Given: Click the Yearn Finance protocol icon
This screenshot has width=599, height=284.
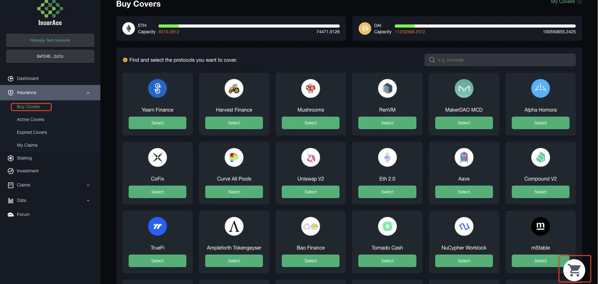Looking at the screenshot, I should [x=158, y=88].
